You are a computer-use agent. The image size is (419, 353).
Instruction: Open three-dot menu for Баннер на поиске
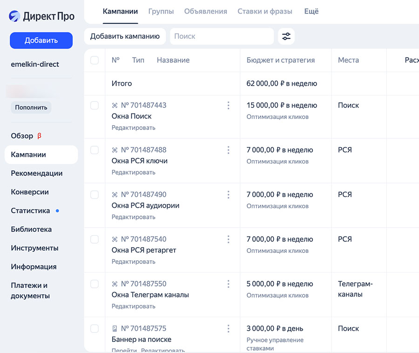228,329
